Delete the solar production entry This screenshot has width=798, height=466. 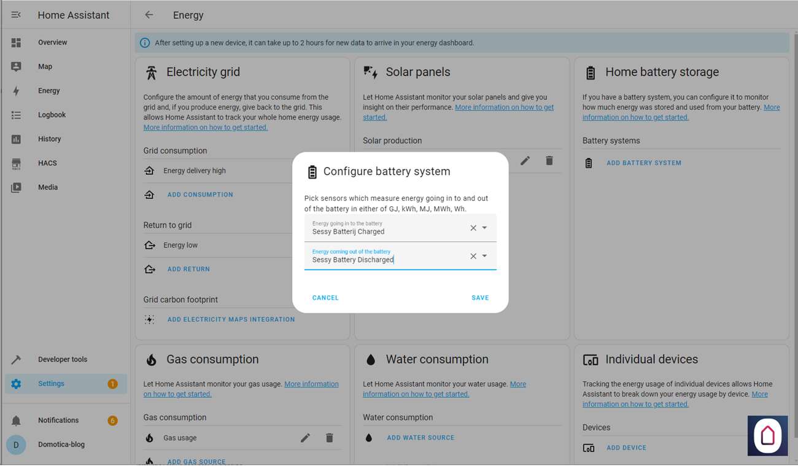point(549,161)
